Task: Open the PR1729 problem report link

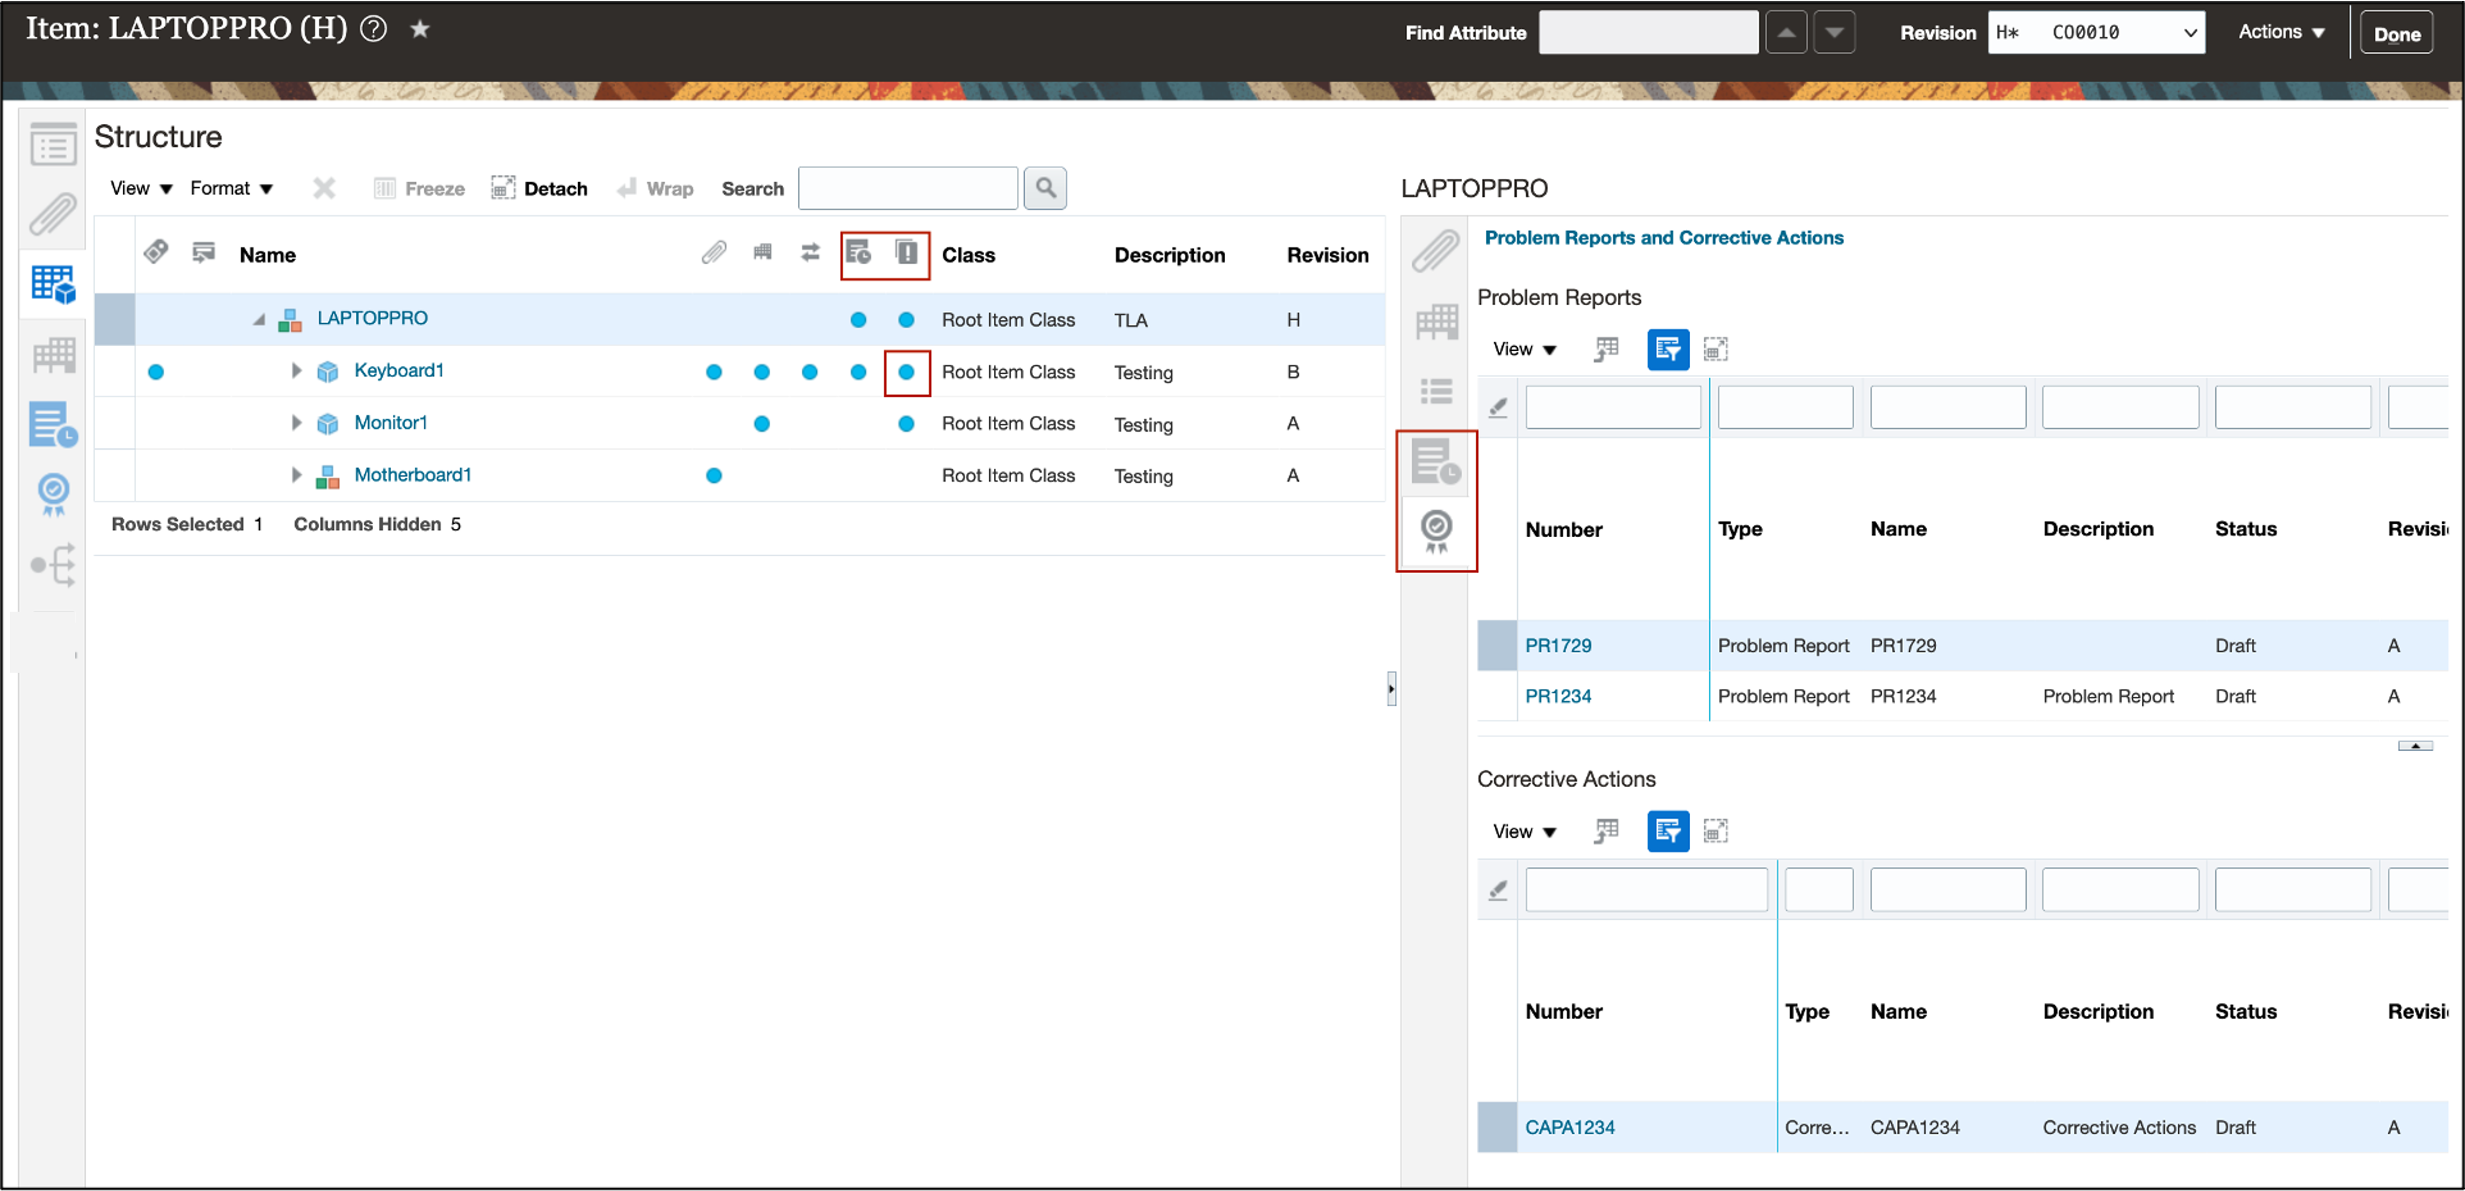Action: 1558,646
